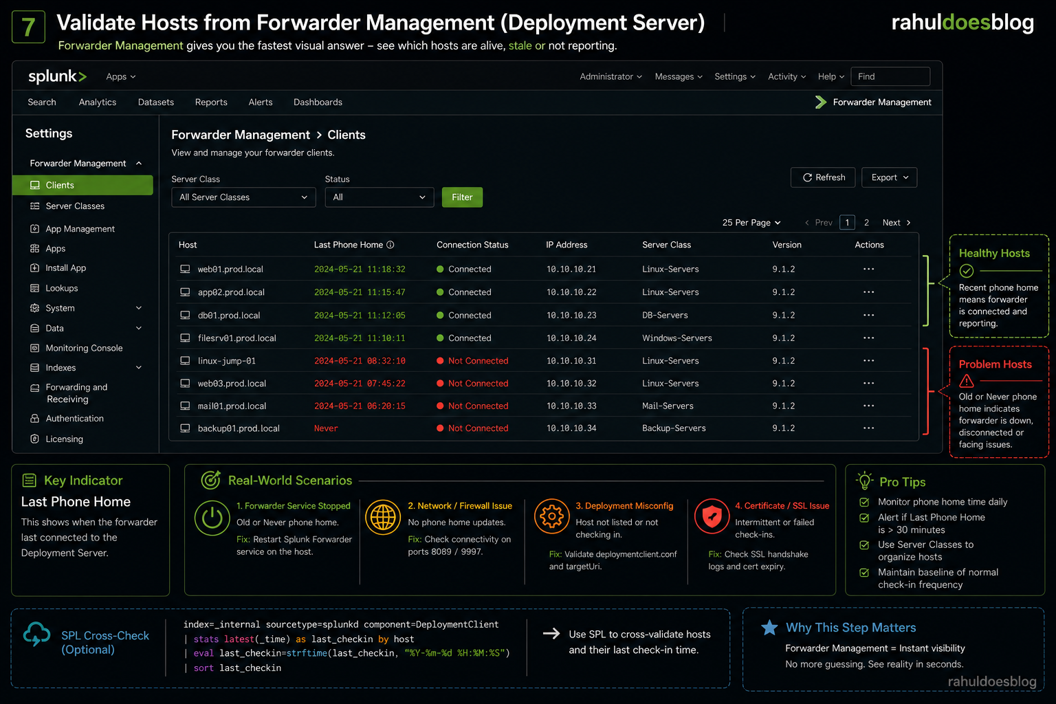Click the Install App sidebar icon
1056x704 pixels.
click(x=35, y=268)
